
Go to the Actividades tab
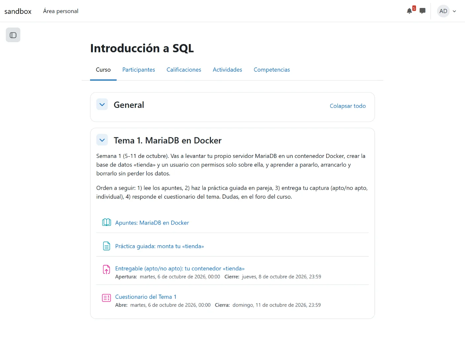(x=227, y=70)
